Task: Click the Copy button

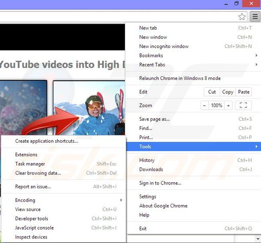Action: tap(228, 92)
